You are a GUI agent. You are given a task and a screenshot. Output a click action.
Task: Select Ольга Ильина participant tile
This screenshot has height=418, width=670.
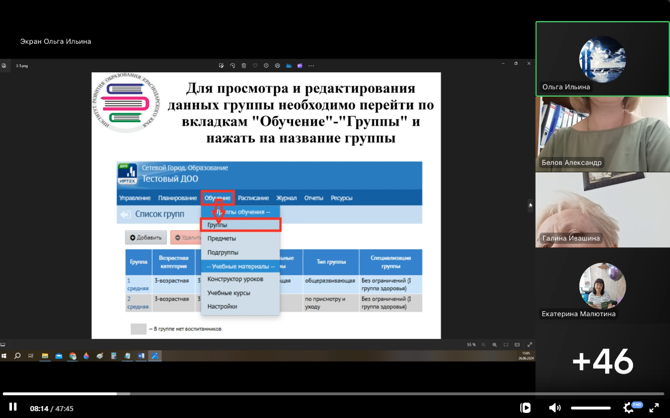point(602,59)
